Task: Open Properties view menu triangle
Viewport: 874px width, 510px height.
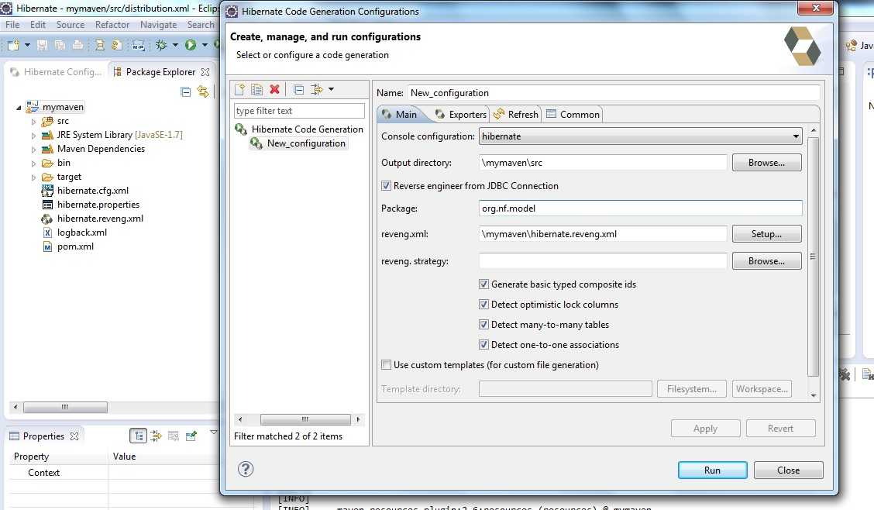Action: [213, 432]
